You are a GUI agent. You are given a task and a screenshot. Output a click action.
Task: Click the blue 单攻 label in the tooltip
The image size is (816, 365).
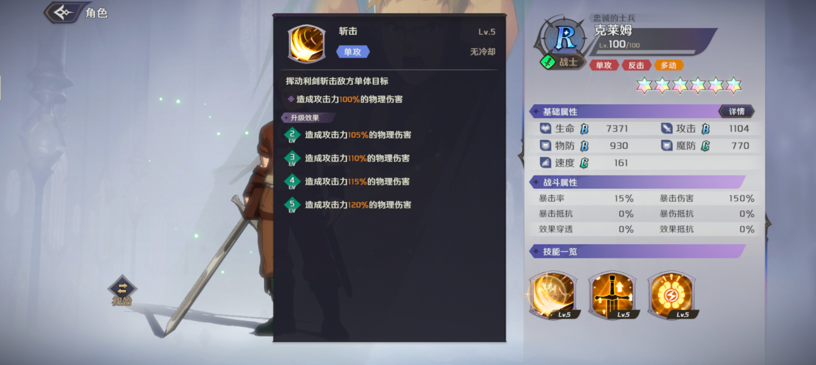click(x=353, y=52)
